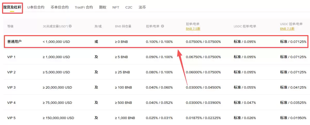310x125 pixels.
Task: Select the C2C tab
Action: point(129,7)
